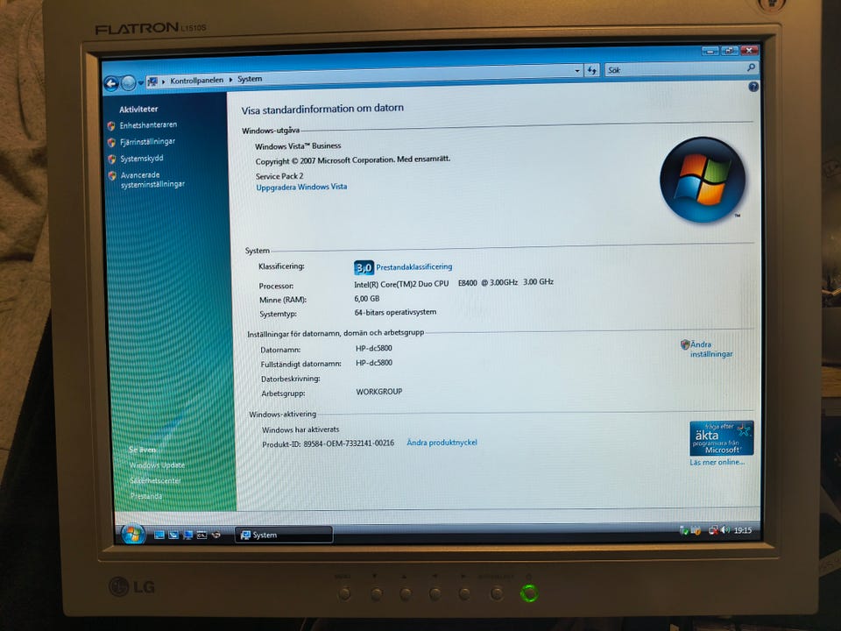Screen dimensions: 841x631
Task: Open Windows Update under Se även
Action: [x=157, y=465]
